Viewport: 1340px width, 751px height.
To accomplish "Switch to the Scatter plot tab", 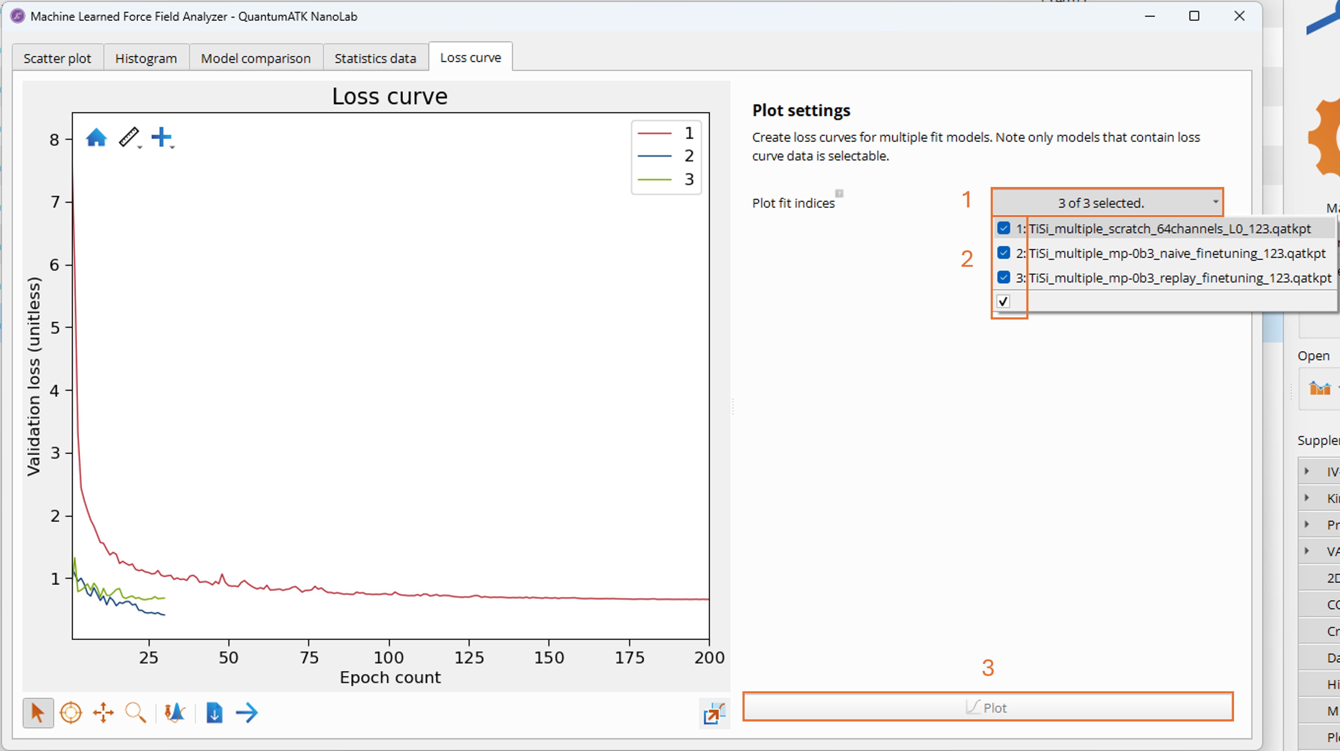I will 57,58.
